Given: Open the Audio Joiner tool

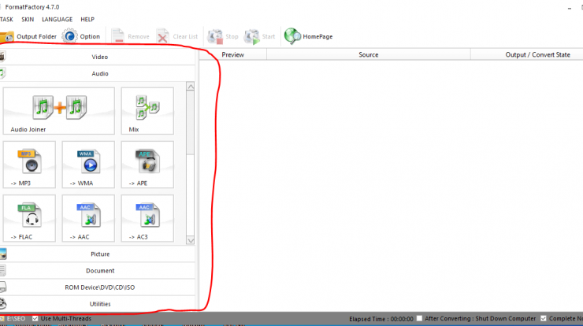Looking at the screenshot, I should pos(59,111).
